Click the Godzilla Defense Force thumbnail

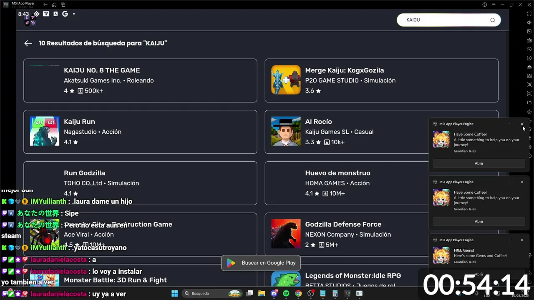[286, 234]
